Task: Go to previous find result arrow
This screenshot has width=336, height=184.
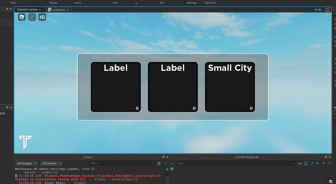Action: 318,163
